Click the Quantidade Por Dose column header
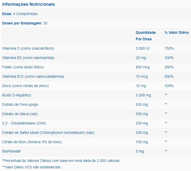This screenshot has width=191, height=171. [x=145, y=36]
